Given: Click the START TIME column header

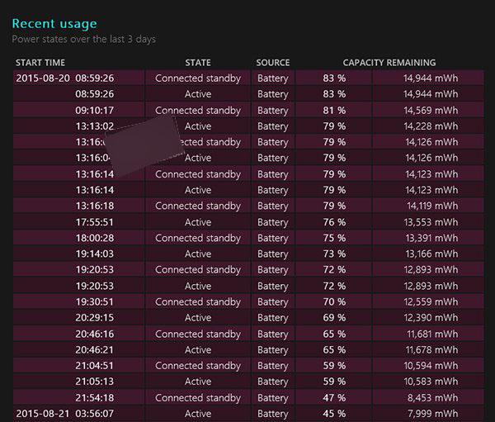Looking at the screenshot, I should pos(40,63).
